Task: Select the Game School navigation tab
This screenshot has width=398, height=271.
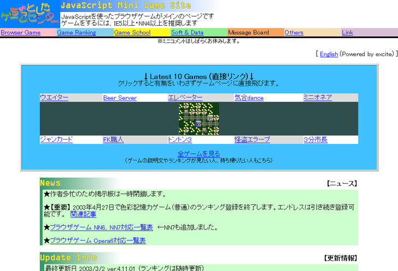Action: tap(132, 33)
